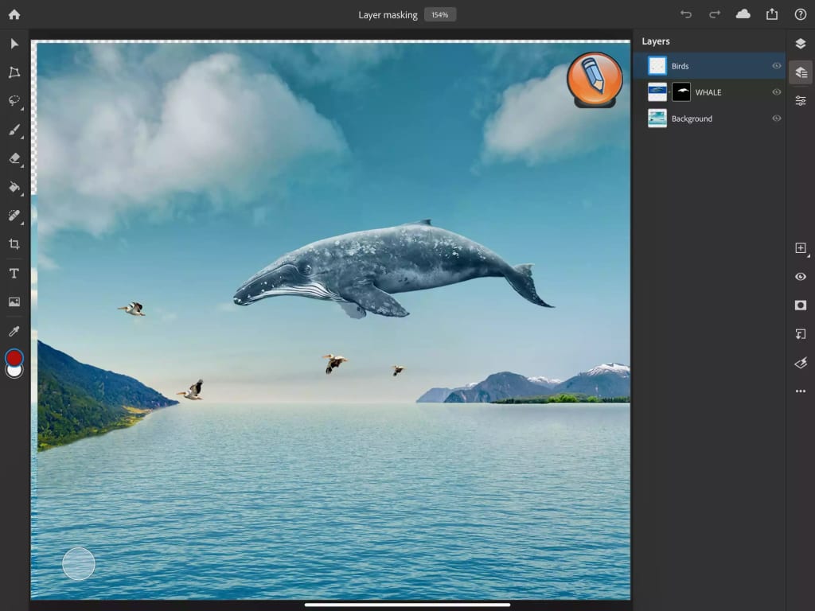
Task: Select the Spot Healing tool
Action: (14, 216)
